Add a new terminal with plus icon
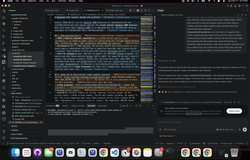The height and width of the screenshot is (160, 250). click(x=131, y=106)
